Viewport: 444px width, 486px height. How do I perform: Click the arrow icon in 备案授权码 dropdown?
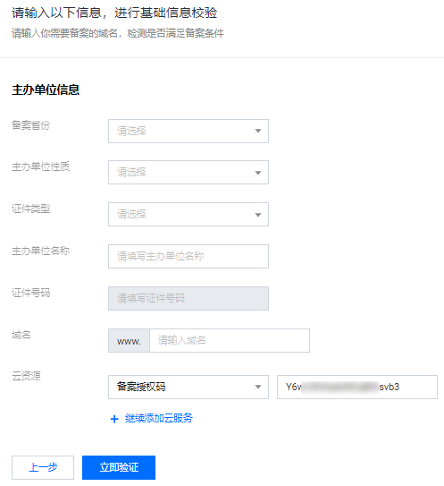tap(258, 387)
